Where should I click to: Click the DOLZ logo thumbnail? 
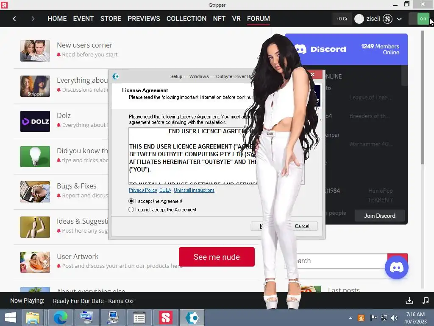tap(35, 121)
